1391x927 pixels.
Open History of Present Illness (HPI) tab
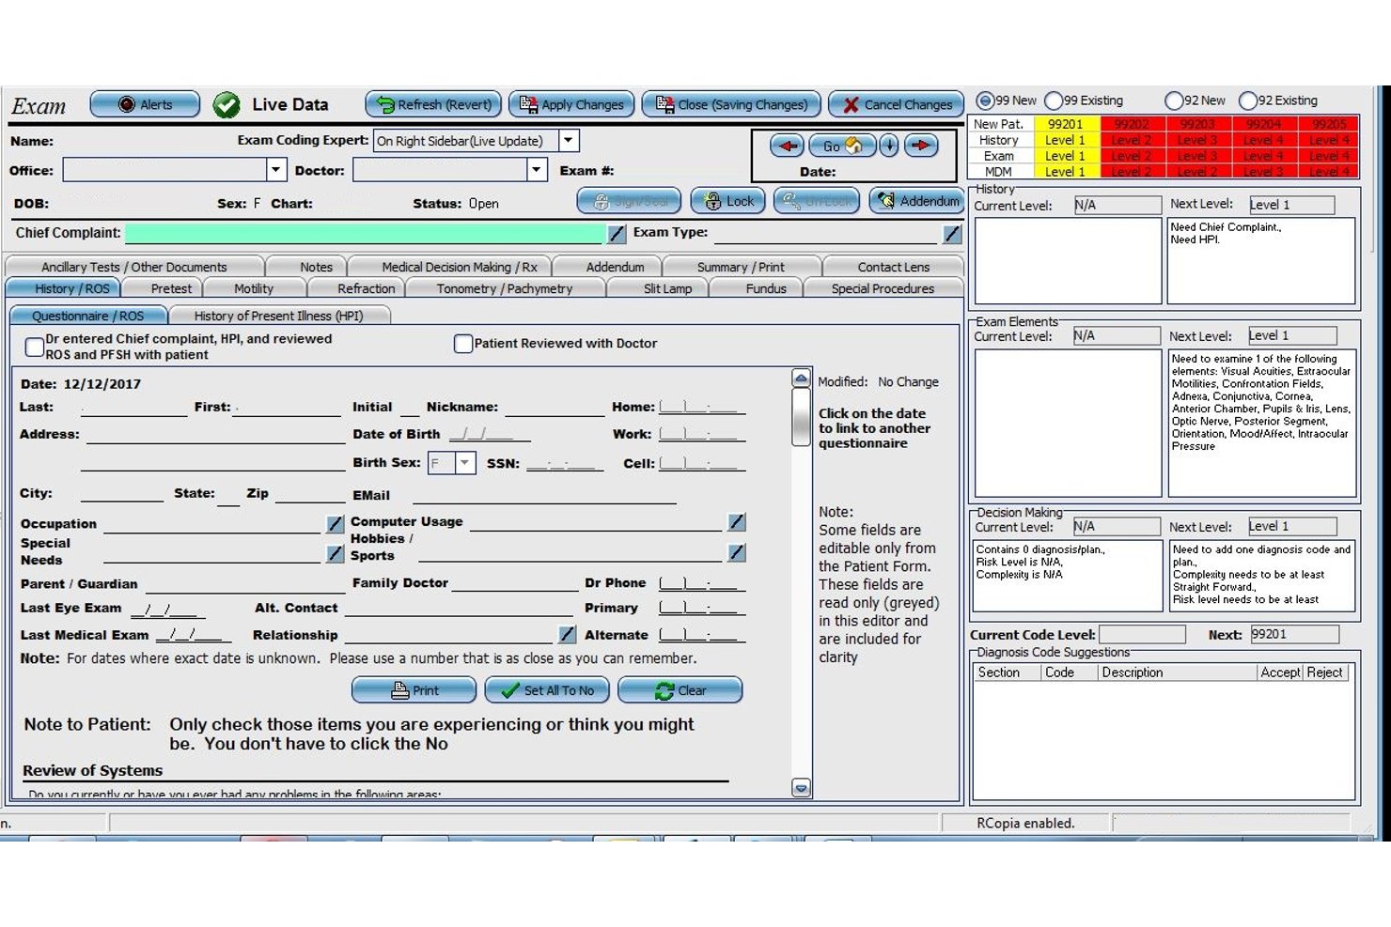tap(278, 316)
